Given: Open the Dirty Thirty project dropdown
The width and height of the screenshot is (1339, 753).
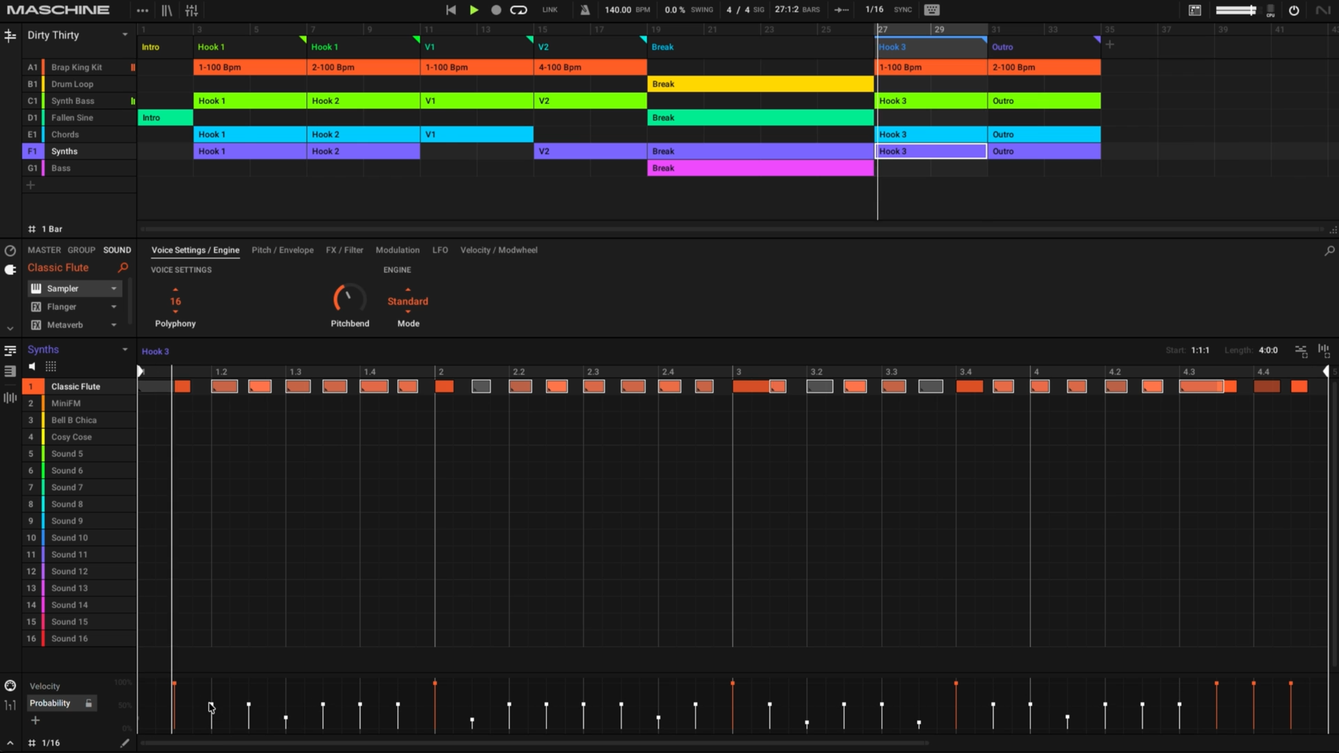Looking at the screenshot, I should pos(77,35).
